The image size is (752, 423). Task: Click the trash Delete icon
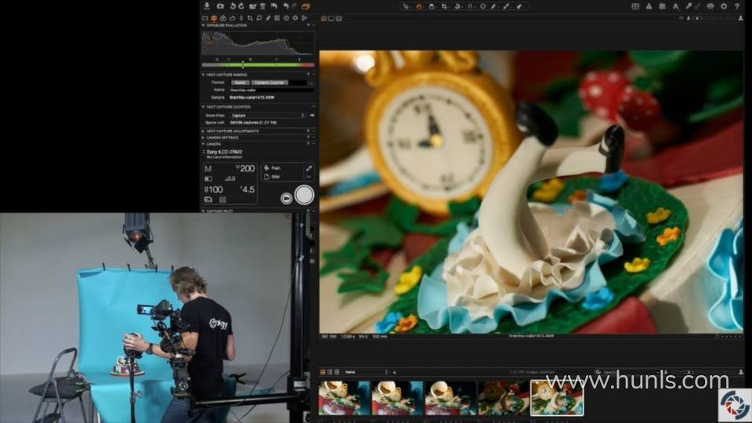263,6
